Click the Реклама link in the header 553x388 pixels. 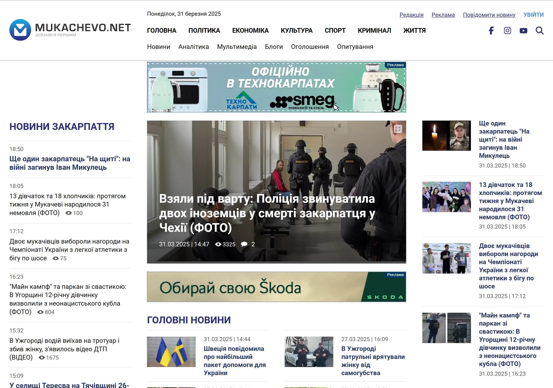click(443, 15)
